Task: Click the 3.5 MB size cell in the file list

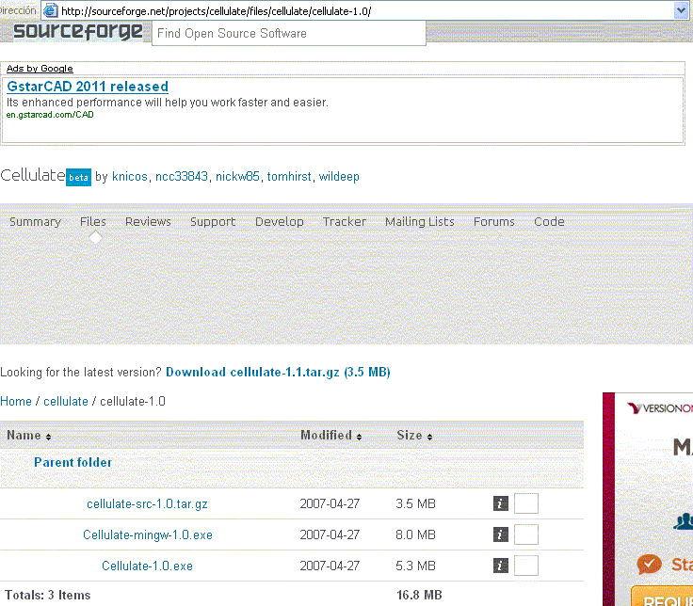Action: (x=415, y=503)
